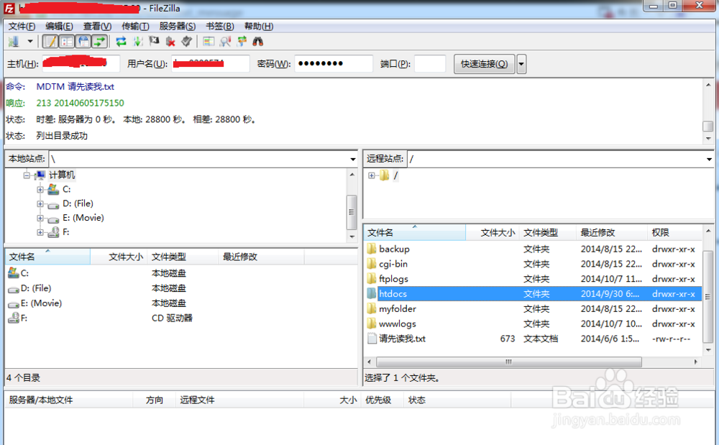This screenshot has height=445, width=719.
Task: Toggle processing of the transfer queue
Action: (x=137, y=42)
